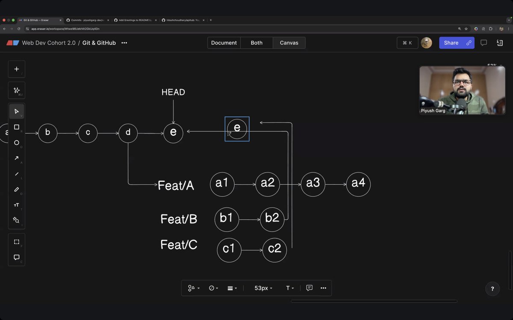
Task: Open the browser zoom magnifier icon
Action: (x=460, y=29)
